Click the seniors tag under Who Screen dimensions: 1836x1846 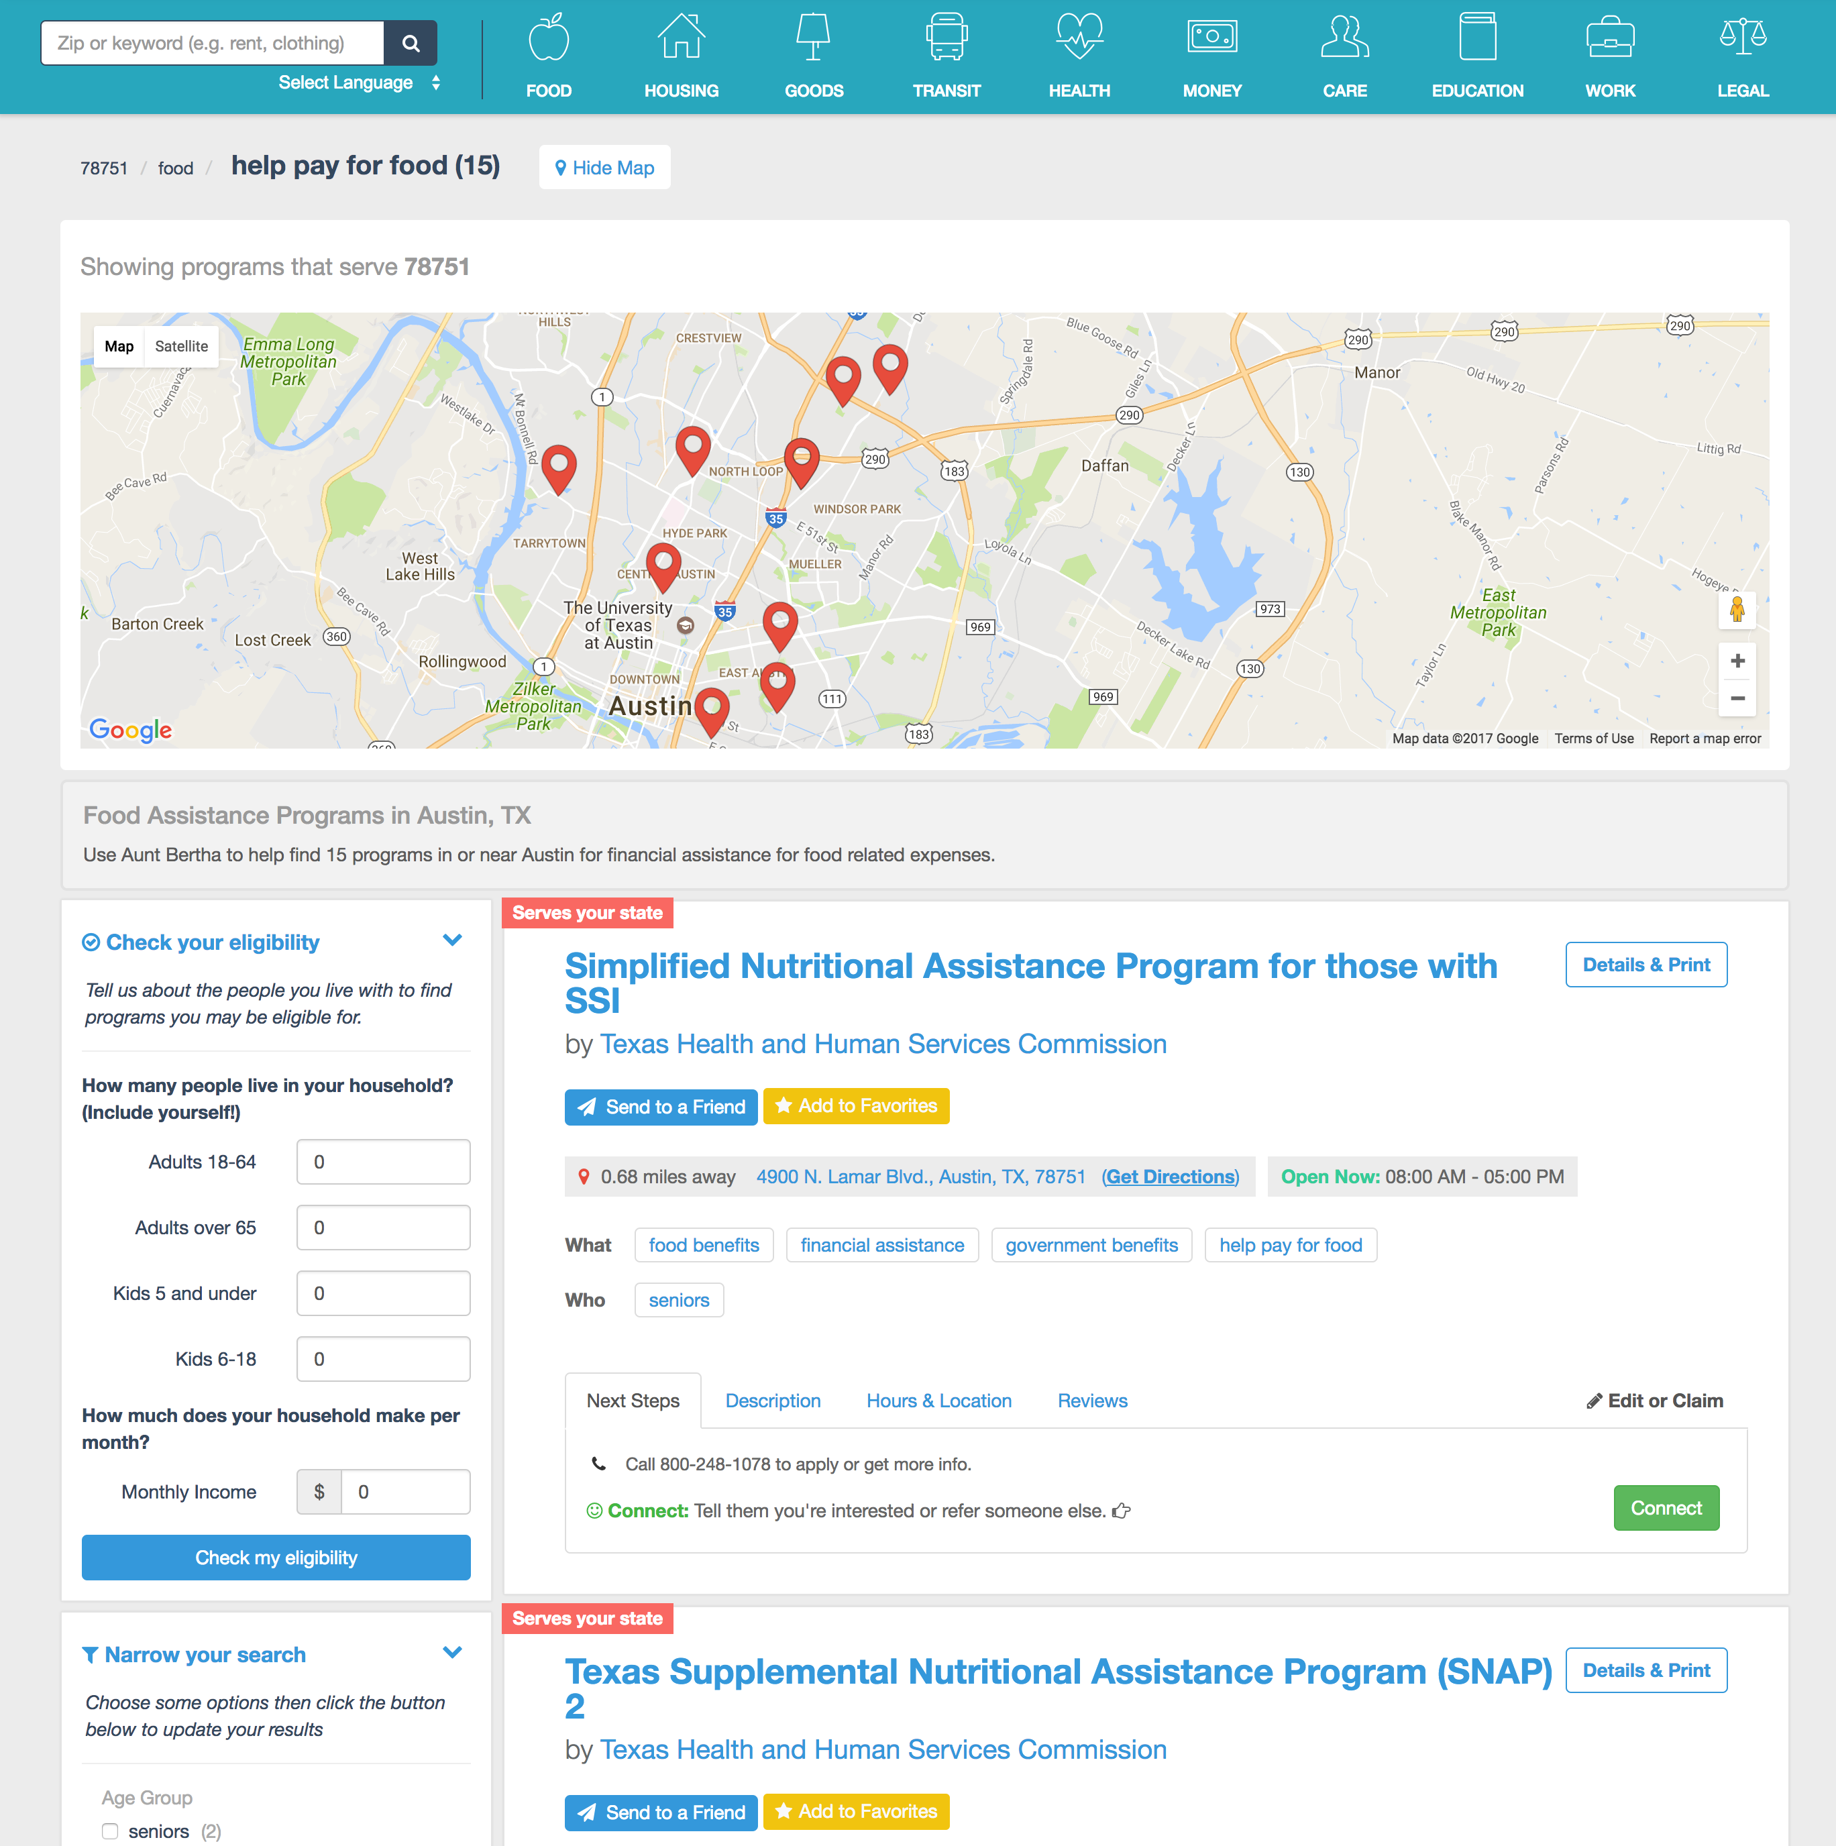click(x=679, y=1299)
